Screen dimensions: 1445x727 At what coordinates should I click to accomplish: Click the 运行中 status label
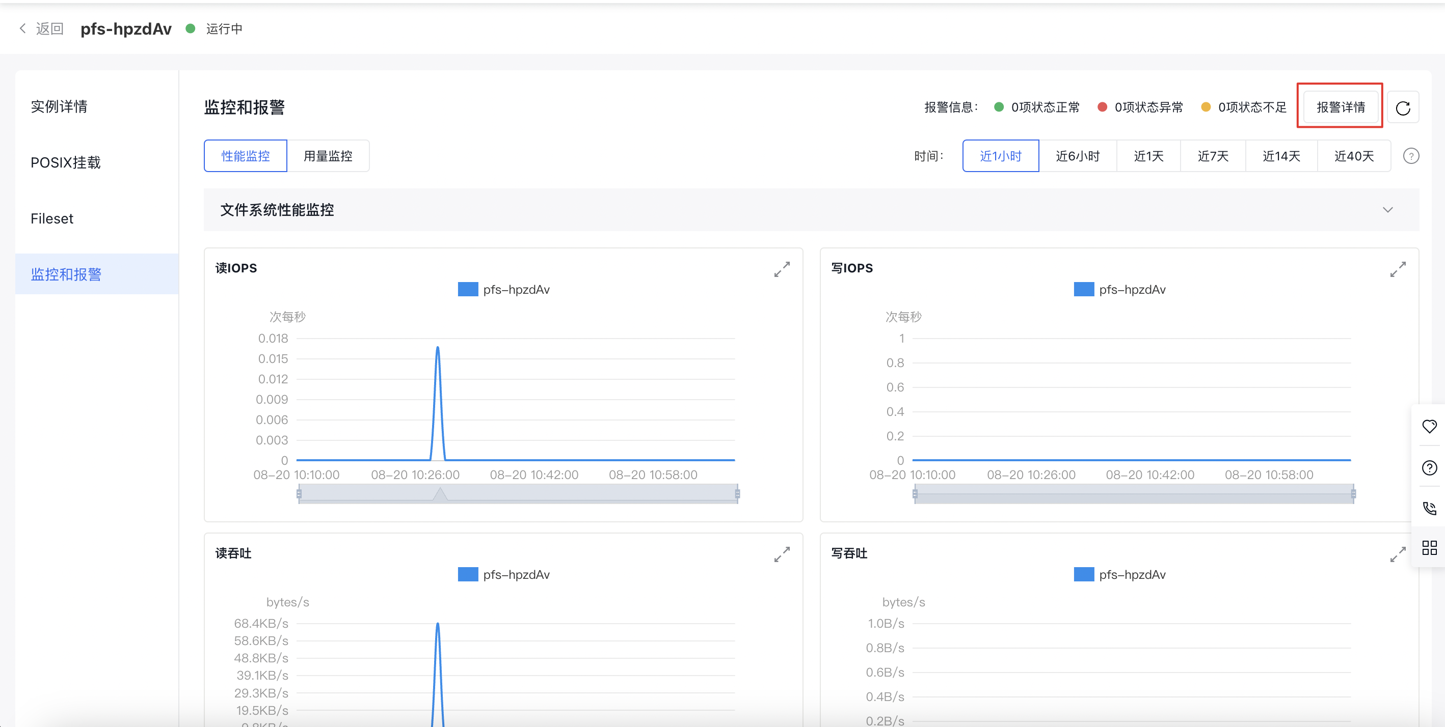click(224, 29)
